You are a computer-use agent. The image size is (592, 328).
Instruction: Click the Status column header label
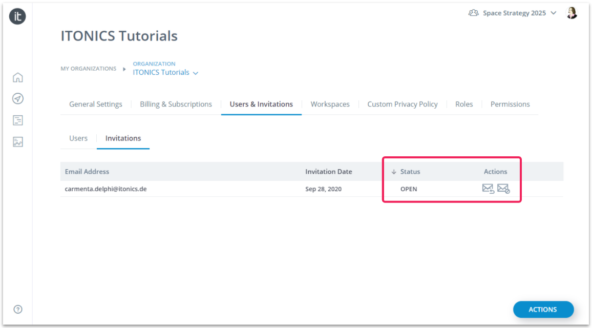(410, 172)
